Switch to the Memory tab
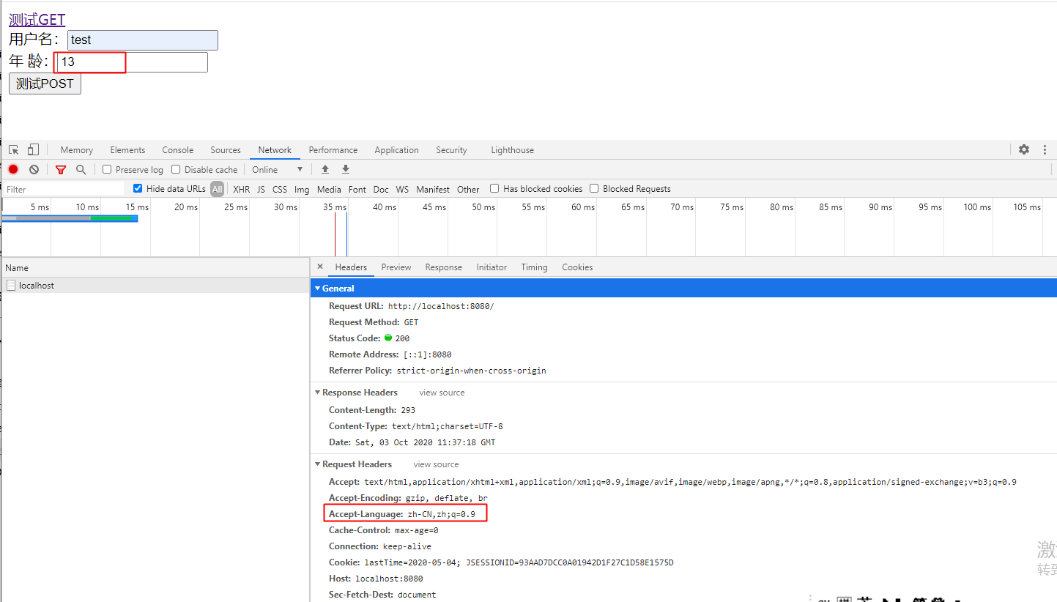 tap(77, 150)
